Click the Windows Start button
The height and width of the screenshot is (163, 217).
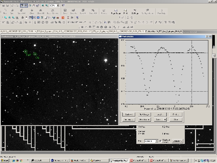coord(5,161)
